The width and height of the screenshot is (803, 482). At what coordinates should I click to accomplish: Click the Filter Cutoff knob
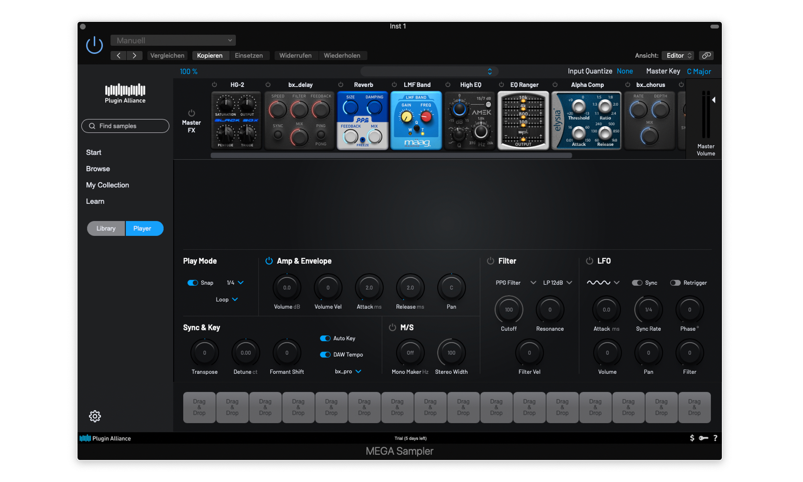tap(509, 310)
